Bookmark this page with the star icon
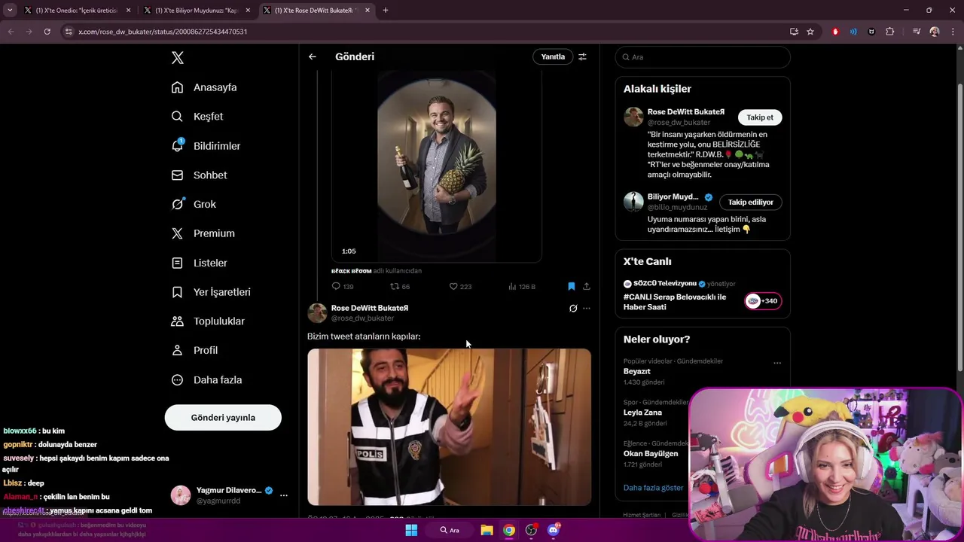 (x=810, y=32)
